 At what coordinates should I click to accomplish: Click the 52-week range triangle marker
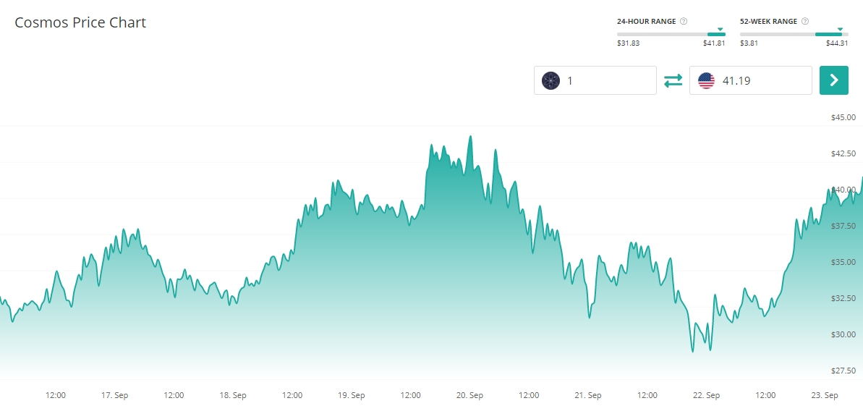click(840, 30)
